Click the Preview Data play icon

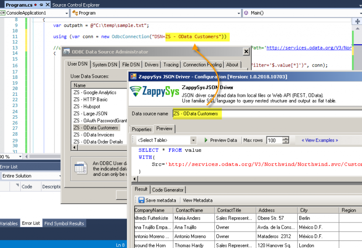(x=206, y=140)
